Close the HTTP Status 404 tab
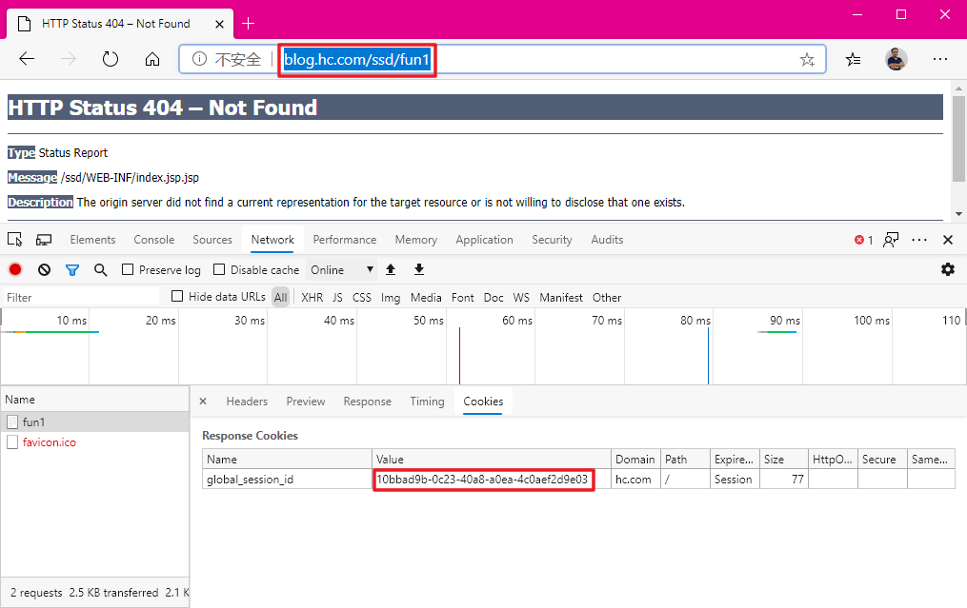Screen dimensions: 967x608 pos(219,24)
